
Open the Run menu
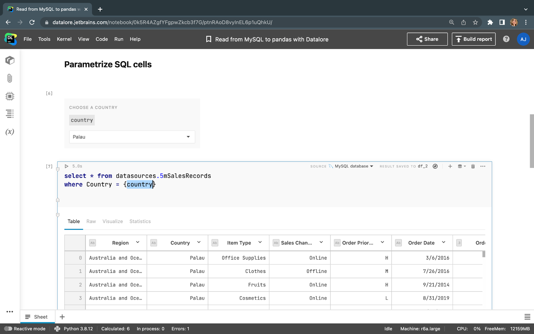[119, 39]
